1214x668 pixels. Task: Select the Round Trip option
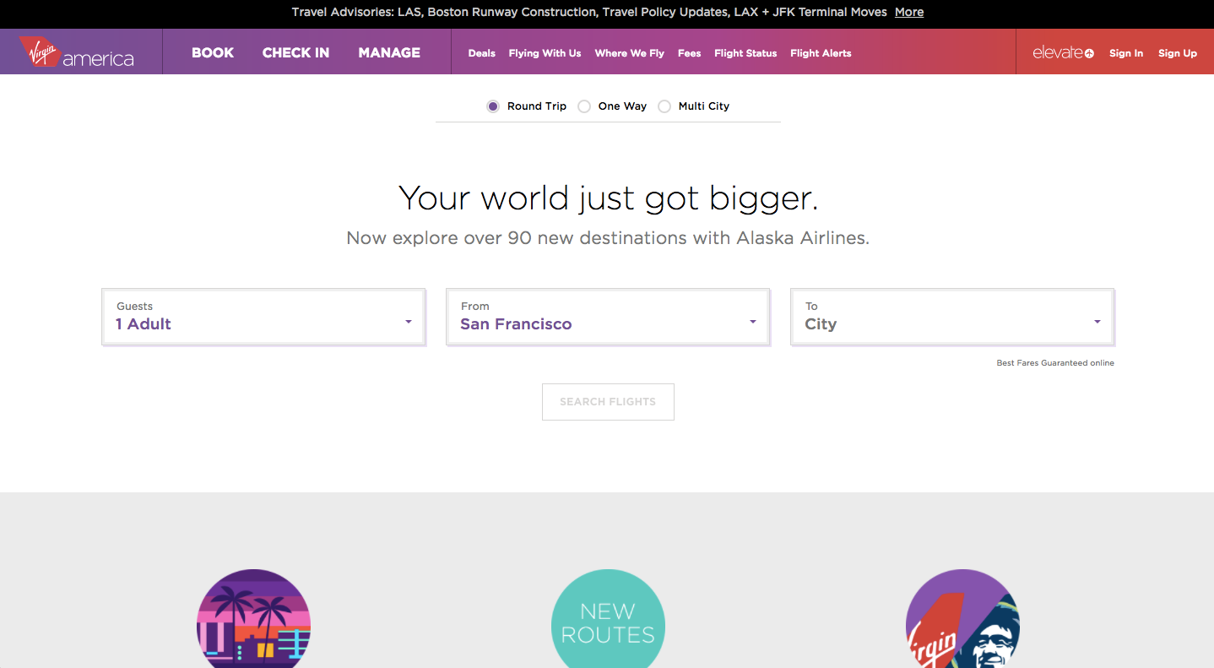pos(527,106)
